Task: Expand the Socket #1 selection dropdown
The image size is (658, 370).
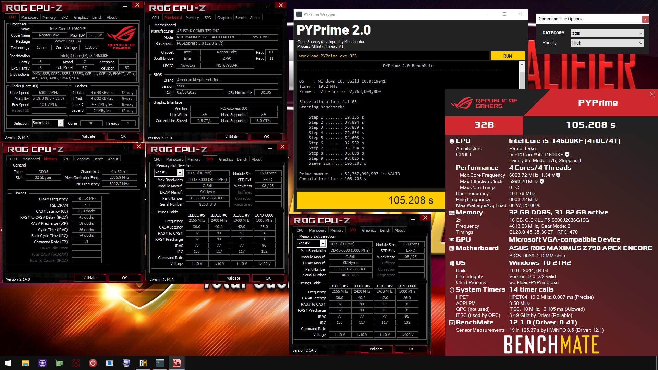Action: [61, 123]
